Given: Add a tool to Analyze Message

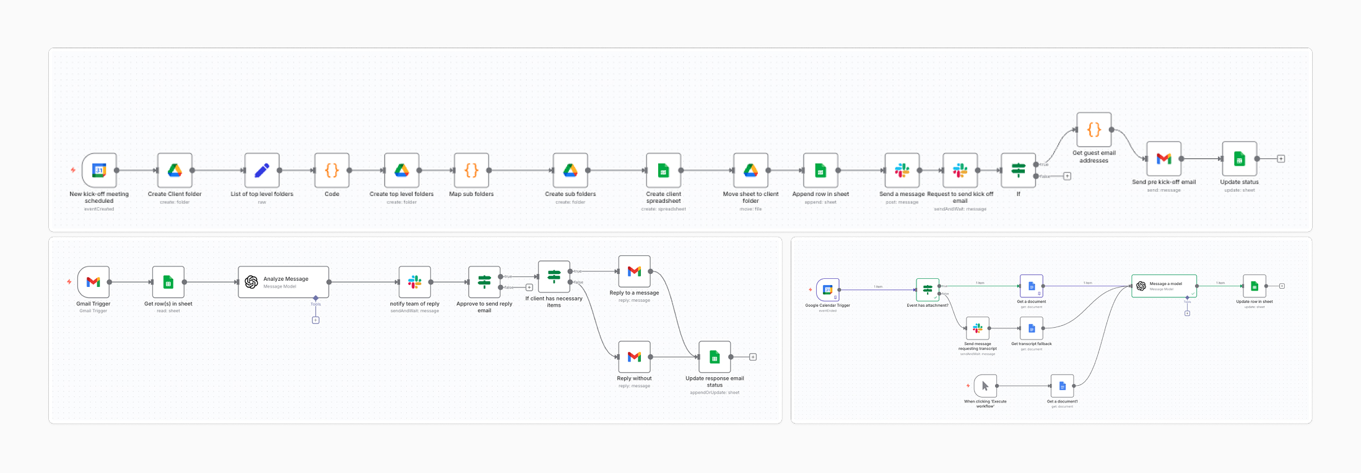Looking at the screenshot, I should 316,320.
